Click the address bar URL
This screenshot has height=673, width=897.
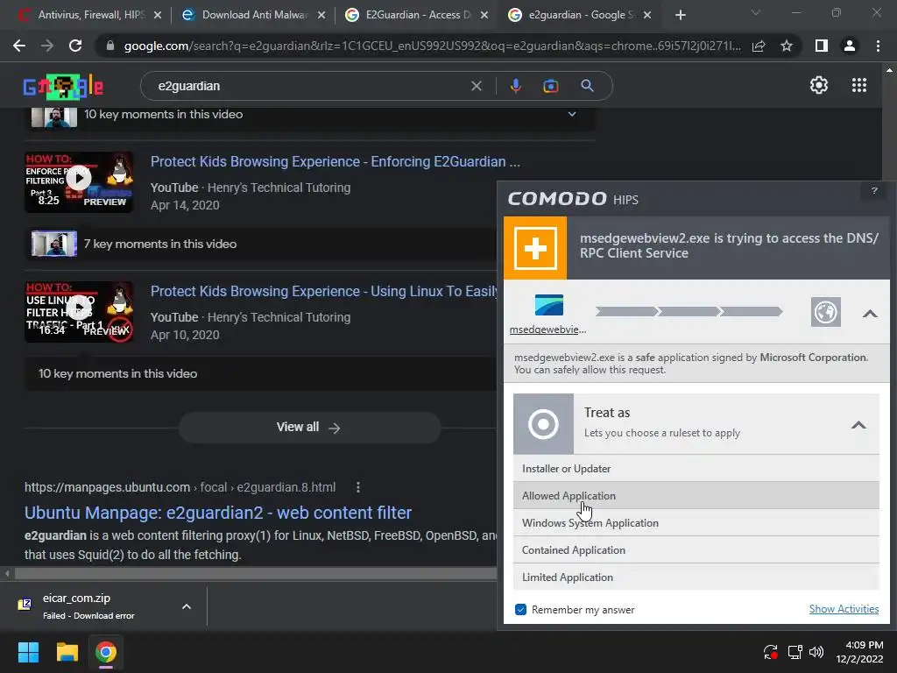[x=432, y=46]
